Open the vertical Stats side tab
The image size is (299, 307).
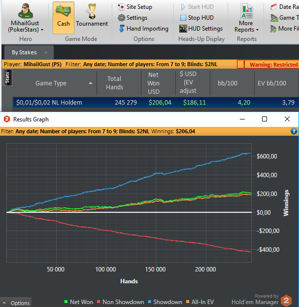(x=7, y=77)
